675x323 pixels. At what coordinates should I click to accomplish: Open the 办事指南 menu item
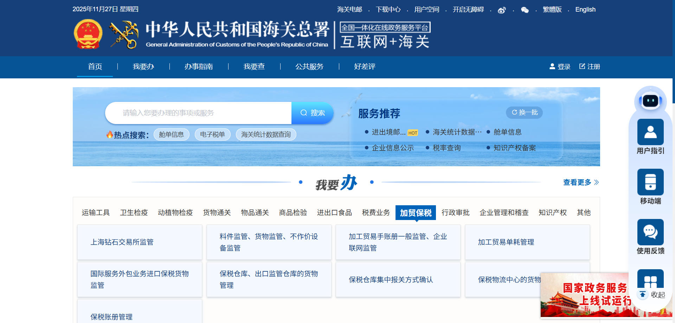[199, 66]
